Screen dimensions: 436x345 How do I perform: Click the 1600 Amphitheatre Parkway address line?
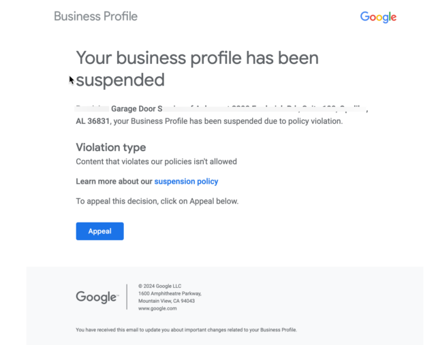tap(170, 293)
